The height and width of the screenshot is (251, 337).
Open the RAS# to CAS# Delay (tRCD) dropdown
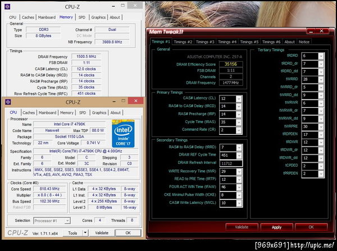(239, 106)
